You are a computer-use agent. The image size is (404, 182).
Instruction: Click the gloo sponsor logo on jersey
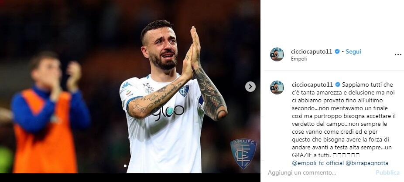click(x=168, y=111)
